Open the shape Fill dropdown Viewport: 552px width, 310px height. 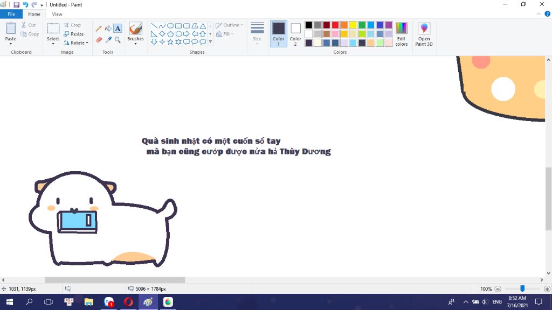tap(224, 34)
